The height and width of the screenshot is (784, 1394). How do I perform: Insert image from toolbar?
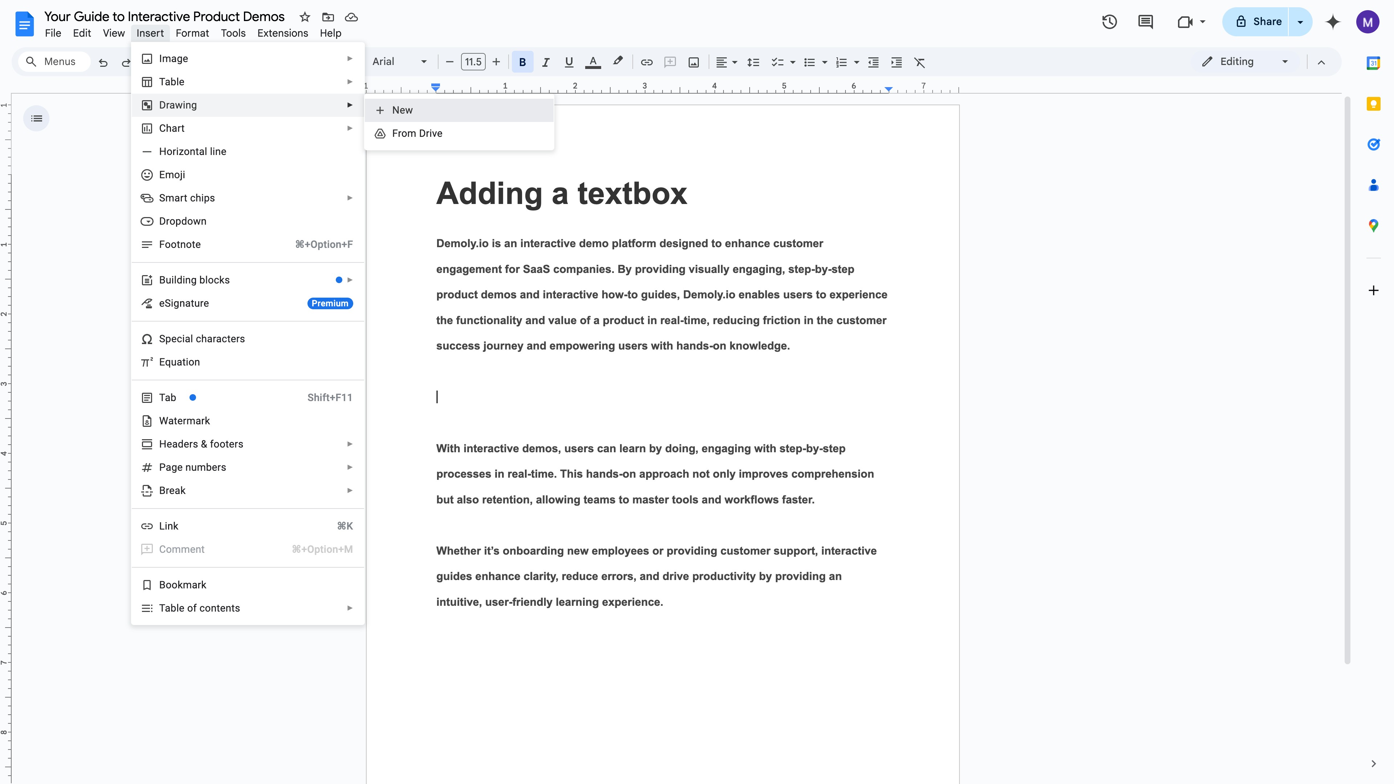click(694, 62)
